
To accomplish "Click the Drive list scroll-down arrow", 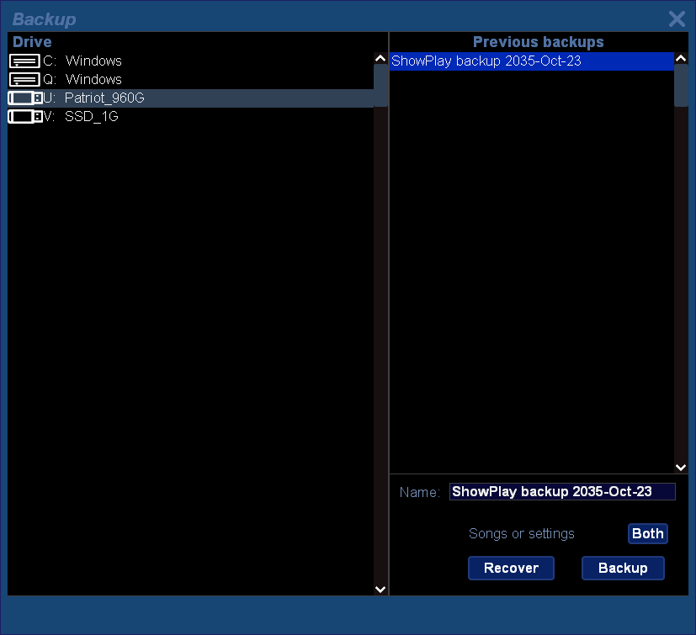I will point(380,590).
